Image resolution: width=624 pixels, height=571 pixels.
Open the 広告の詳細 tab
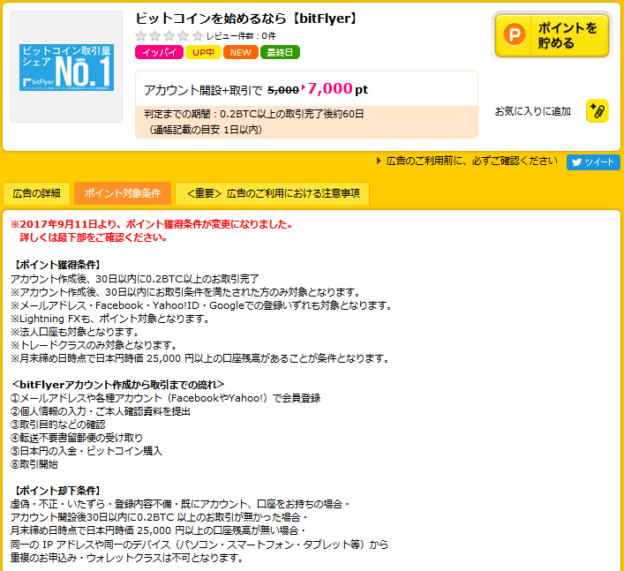pyautogui.click(x=38, y=193)
